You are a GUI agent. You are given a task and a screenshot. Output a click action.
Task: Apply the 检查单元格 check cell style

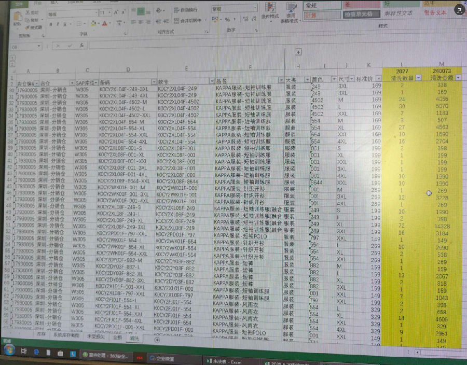pos(361,15)
